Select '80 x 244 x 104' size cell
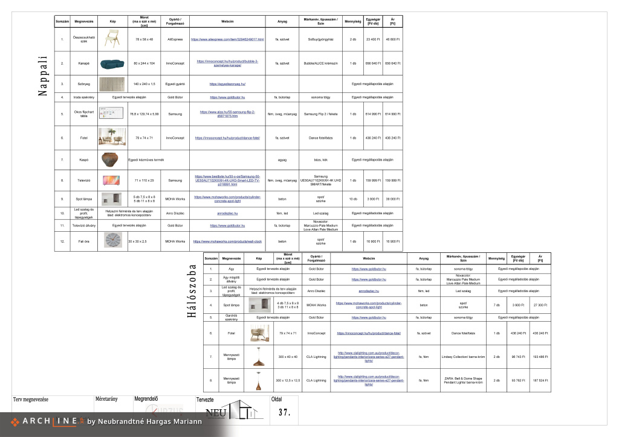The image size is (619, 437). point(144,63)
